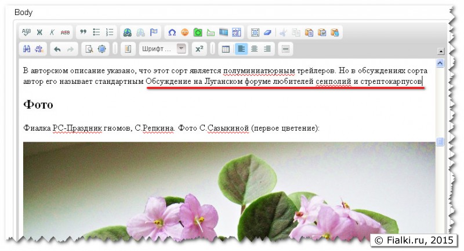This screenshot has height=251, width=464.
Task: Undo the last edit
Action: pos(57,49)
